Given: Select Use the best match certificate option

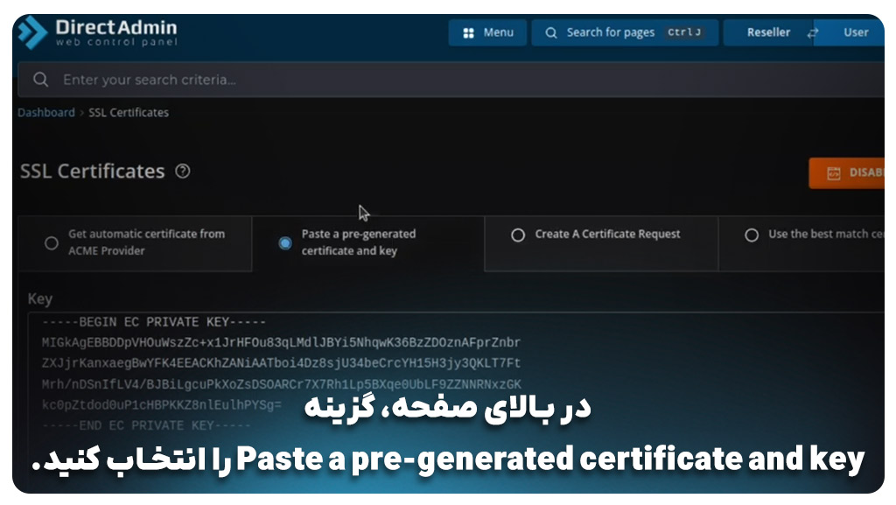Looking at the screenshot, I should [752, 235].
